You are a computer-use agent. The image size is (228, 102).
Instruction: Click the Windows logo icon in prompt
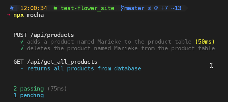click(x=12, y=8)
